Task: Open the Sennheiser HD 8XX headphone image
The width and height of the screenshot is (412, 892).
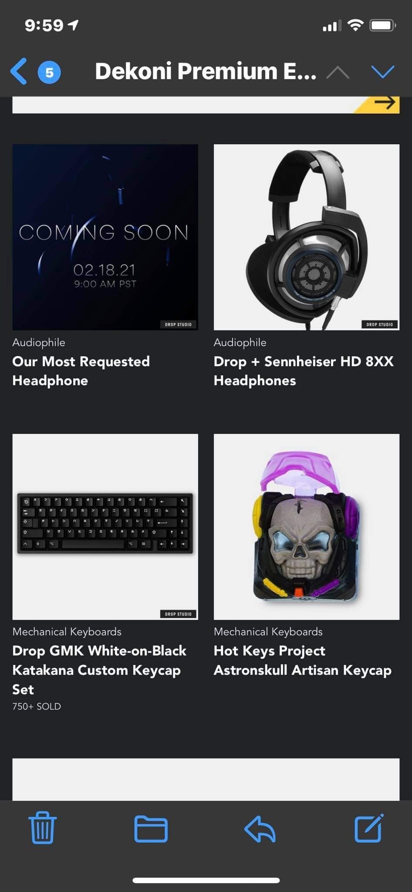Action: coord(307,237)
